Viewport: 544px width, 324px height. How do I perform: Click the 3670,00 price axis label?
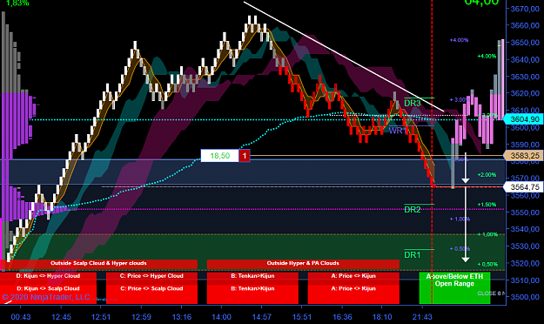(x=525, y=9)
